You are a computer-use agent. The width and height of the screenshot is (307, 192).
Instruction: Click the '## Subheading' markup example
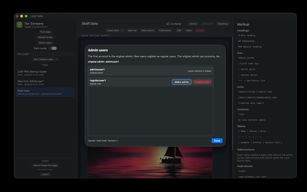(246, 41)
